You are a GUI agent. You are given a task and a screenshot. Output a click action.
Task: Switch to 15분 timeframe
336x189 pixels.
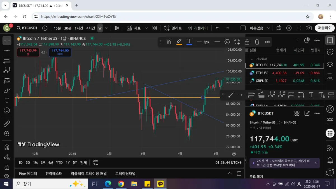point(57,28)
